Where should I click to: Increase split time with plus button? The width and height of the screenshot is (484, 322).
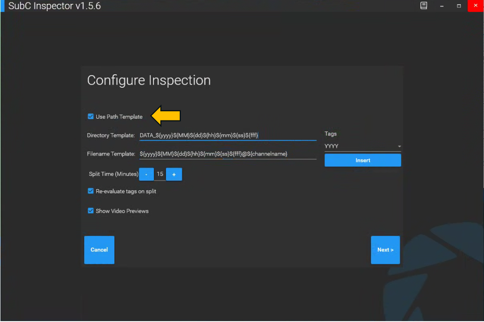pyautogui.click(x=174, y=175)
